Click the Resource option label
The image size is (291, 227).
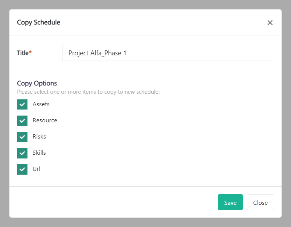pos(45,120)
